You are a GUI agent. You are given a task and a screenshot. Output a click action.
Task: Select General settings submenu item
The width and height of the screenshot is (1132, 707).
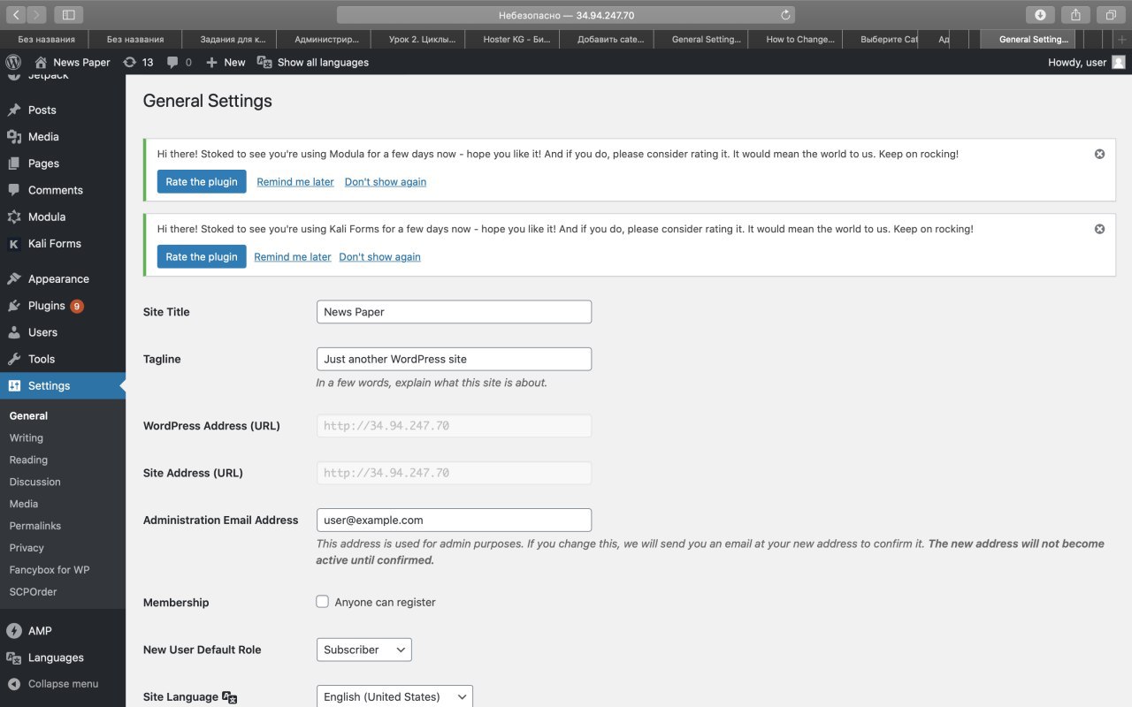(x=28, y=415)
